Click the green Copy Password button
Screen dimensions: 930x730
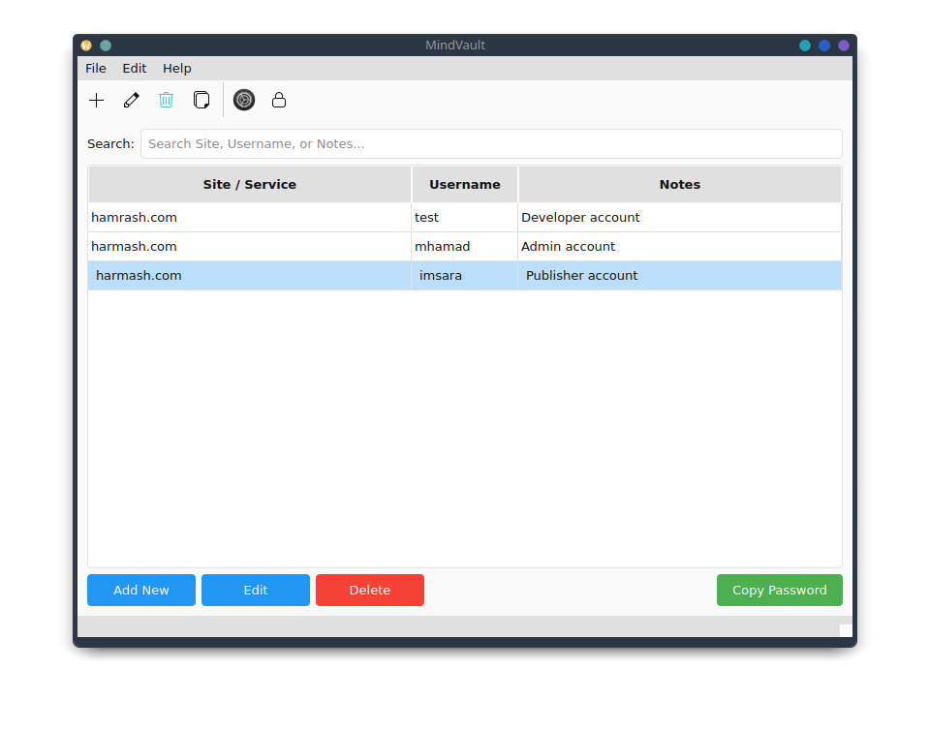pos(779,590)
